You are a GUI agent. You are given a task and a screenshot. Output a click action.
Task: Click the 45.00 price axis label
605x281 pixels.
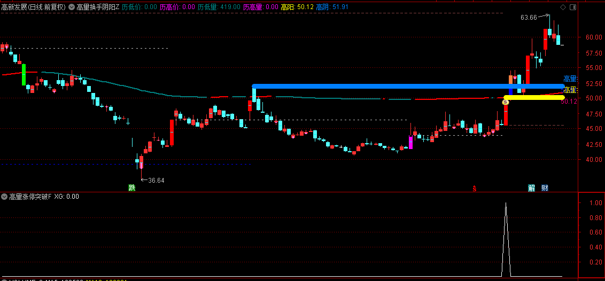tap(593, 129)
